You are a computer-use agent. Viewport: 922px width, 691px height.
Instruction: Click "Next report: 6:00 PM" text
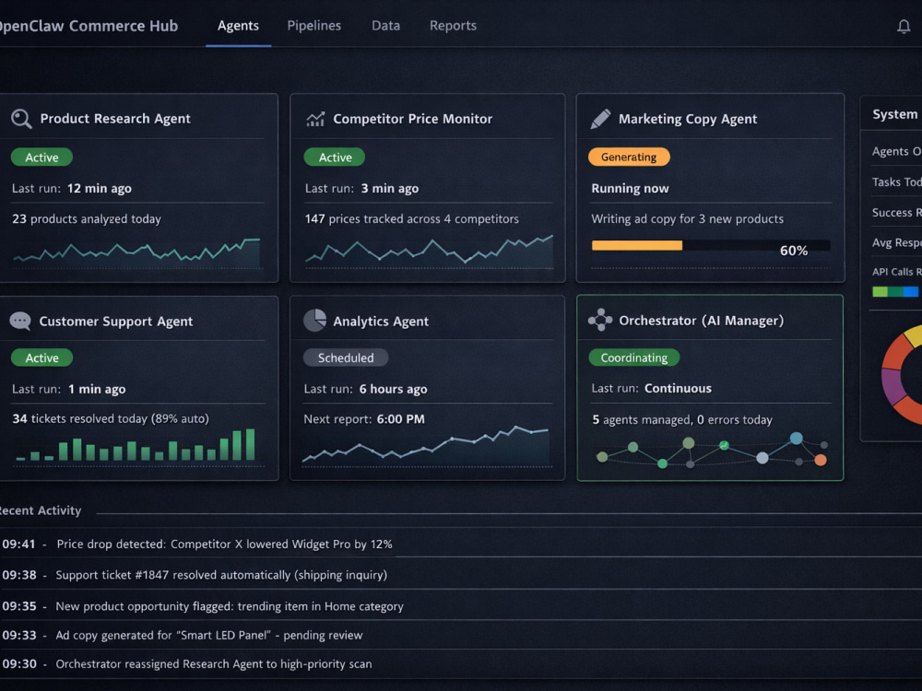pyautogui.click(x=364, y=419)
